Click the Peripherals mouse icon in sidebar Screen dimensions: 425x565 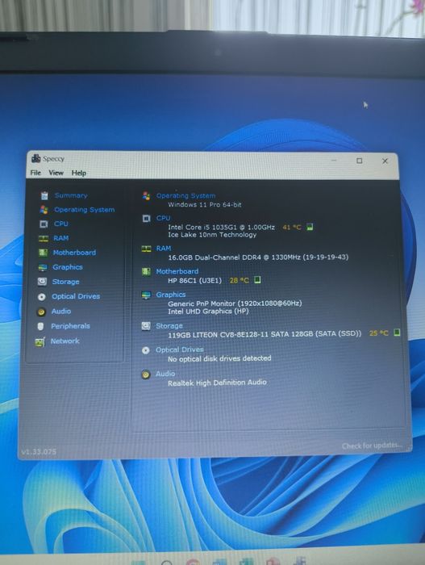pos(40,326)
